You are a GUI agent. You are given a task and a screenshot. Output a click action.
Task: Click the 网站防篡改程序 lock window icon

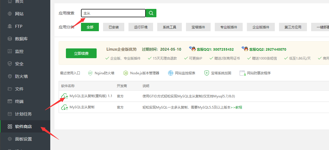click(x=242, y=73)
